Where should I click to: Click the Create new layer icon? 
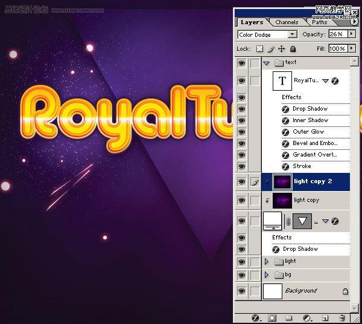tap(325, 317)
